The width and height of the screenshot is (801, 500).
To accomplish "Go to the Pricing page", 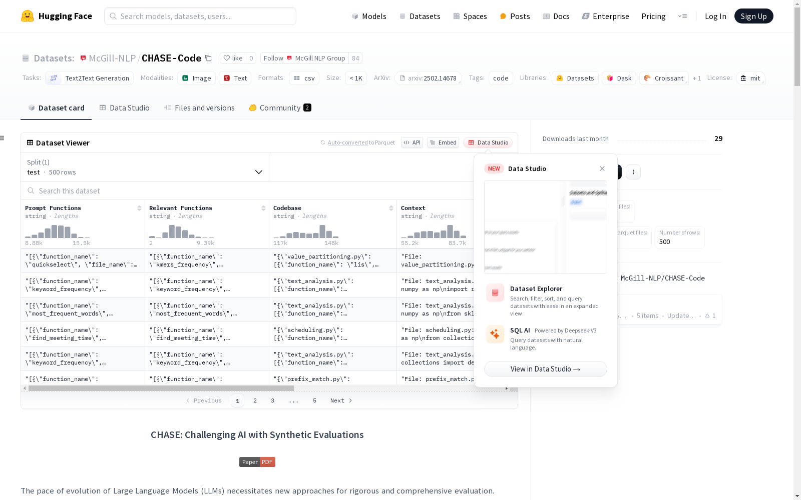I will tap(653, 16).
